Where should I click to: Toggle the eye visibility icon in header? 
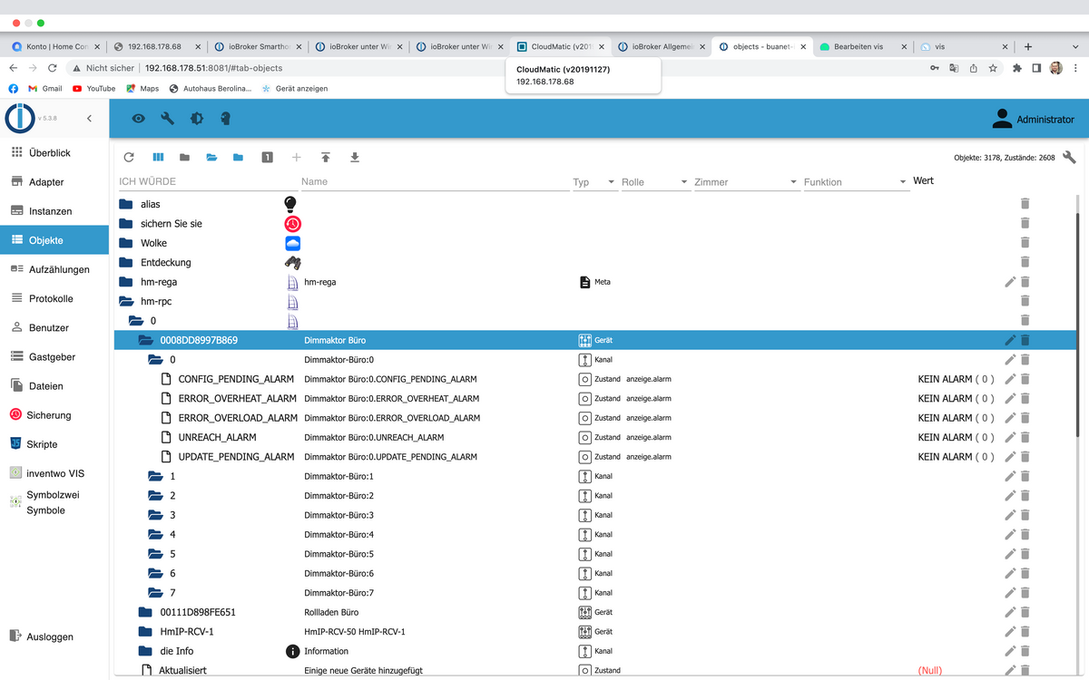pos(138,119)
